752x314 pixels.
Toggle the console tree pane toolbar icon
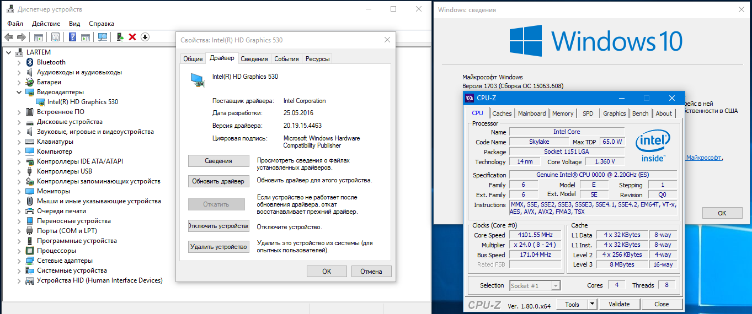(x=39, y=37)
